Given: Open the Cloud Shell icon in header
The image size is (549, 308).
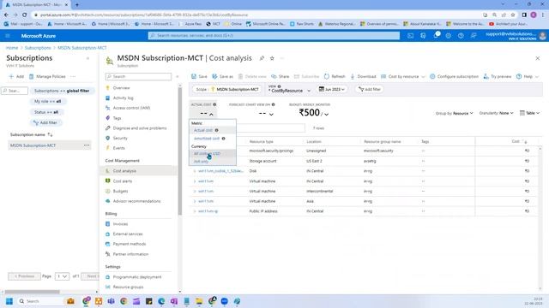Looking at the screenshot, I should 410,36.
